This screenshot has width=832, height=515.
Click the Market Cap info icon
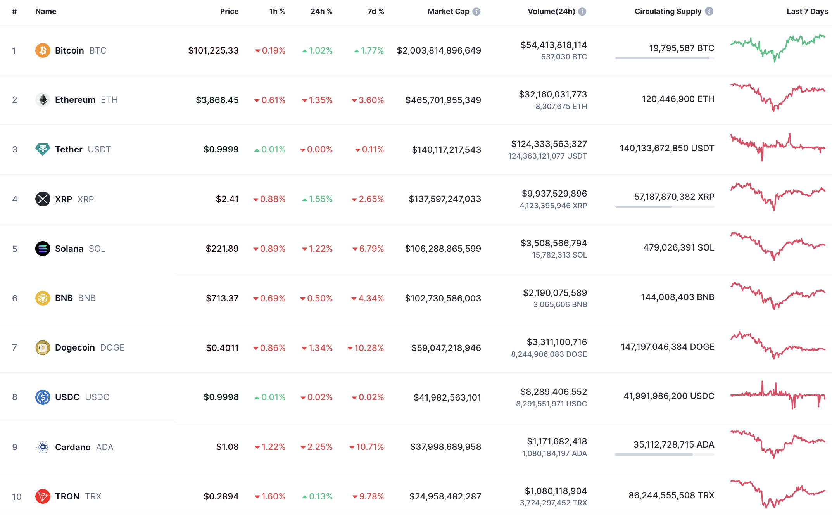[476, 12]
